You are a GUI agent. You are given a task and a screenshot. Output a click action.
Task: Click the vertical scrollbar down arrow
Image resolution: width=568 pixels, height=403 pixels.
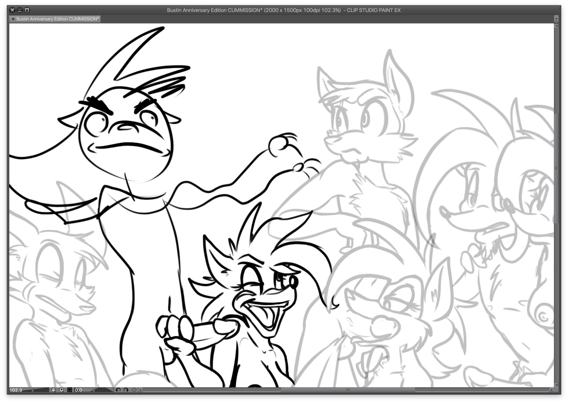point(556,385)
